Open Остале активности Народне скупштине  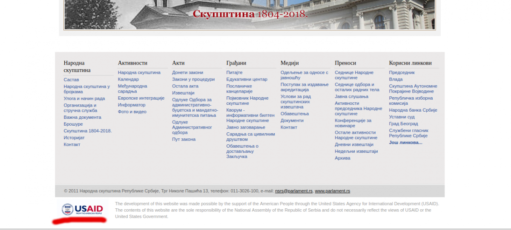(356, 135)
